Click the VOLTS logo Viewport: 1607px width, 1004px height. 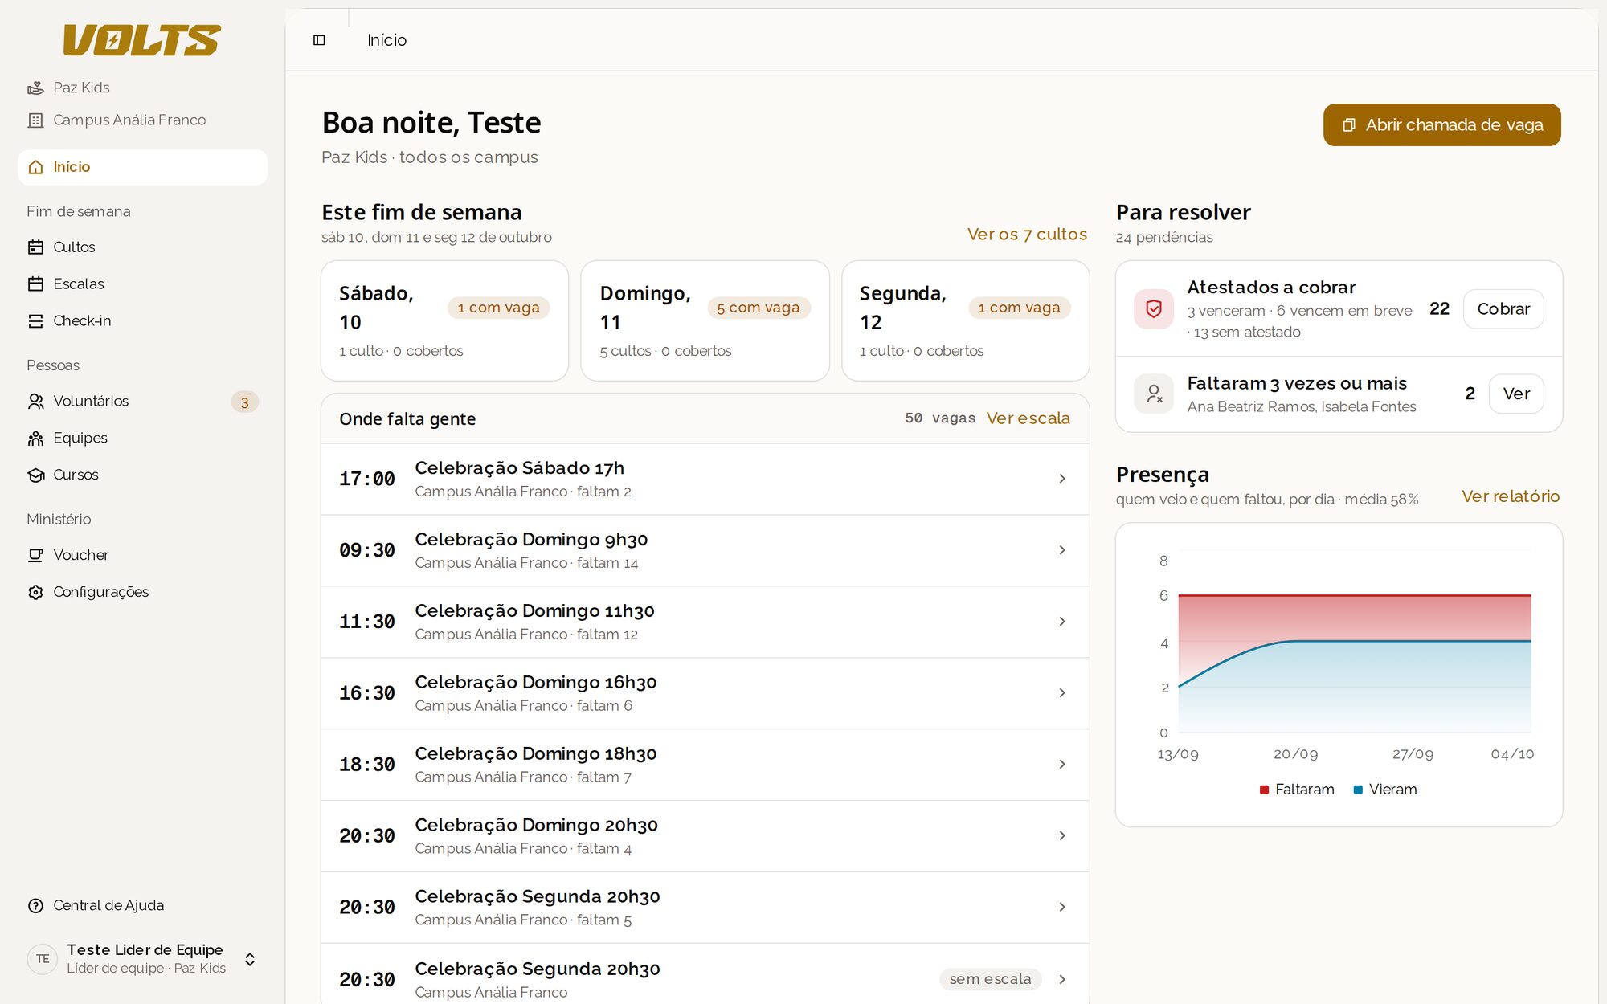tap(142, 40)
